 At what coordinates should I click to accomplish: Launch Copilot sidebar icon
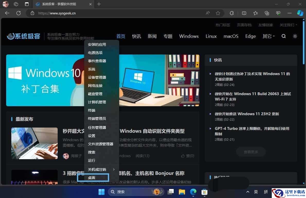300,13
